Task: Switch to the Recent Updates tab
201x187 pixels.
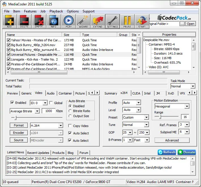Action: coord(38,153)
